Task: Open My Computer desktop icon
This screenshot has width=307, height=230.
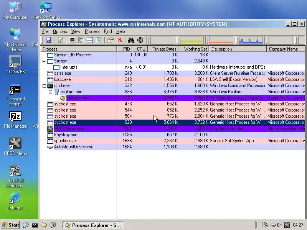Action: (15, 10)
